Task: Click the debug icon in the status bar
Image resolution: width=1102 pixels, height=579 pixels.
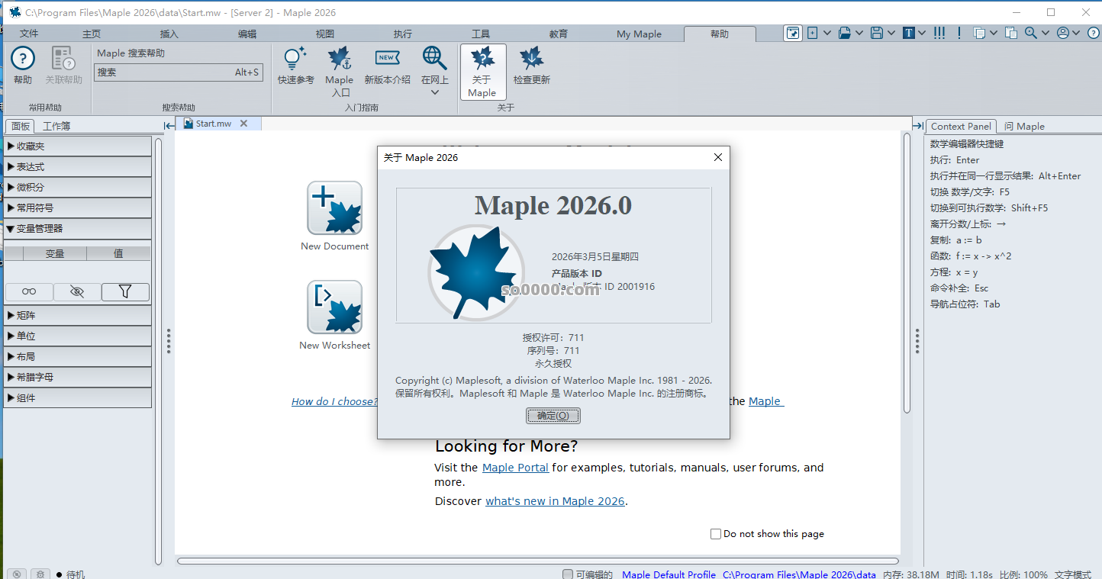Action: (40, 574)
